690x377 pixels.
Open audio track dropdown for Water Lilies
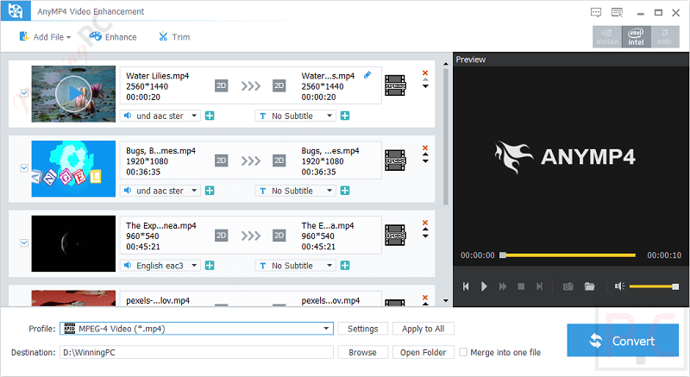click(x=160, y=116)
